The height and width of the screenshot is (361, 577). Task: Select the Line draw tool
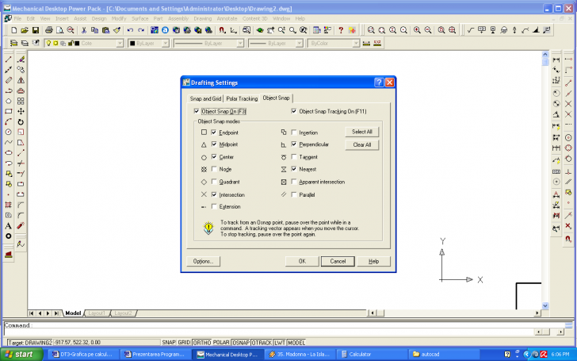[9, 60]
